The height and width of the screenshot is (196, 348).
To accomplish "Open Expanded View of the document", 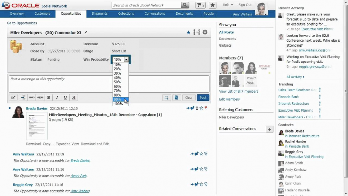I will pyautogui.click(x=67, y=144).
